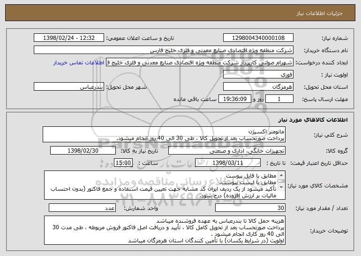
Task: Click the شهر محل تحویل label
Action: [x=126, y=87]
